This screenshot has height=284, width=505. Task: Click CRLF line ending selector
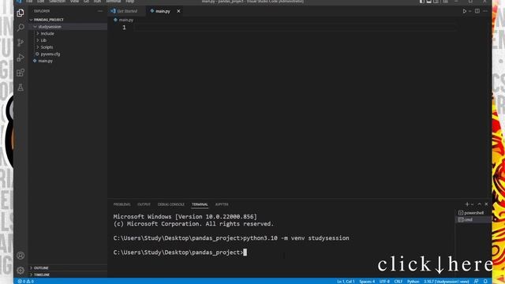click(398, 282)
